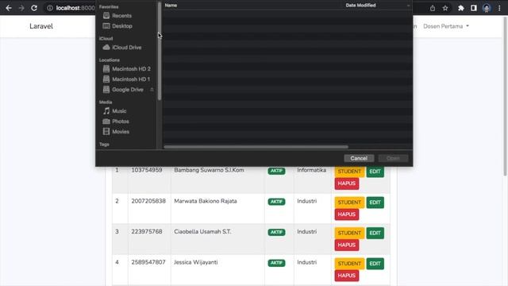Screen dimensions: 508x286
Task: Click EDIT for Bambang Suwarno row
Action: click(x=375, y=172)
